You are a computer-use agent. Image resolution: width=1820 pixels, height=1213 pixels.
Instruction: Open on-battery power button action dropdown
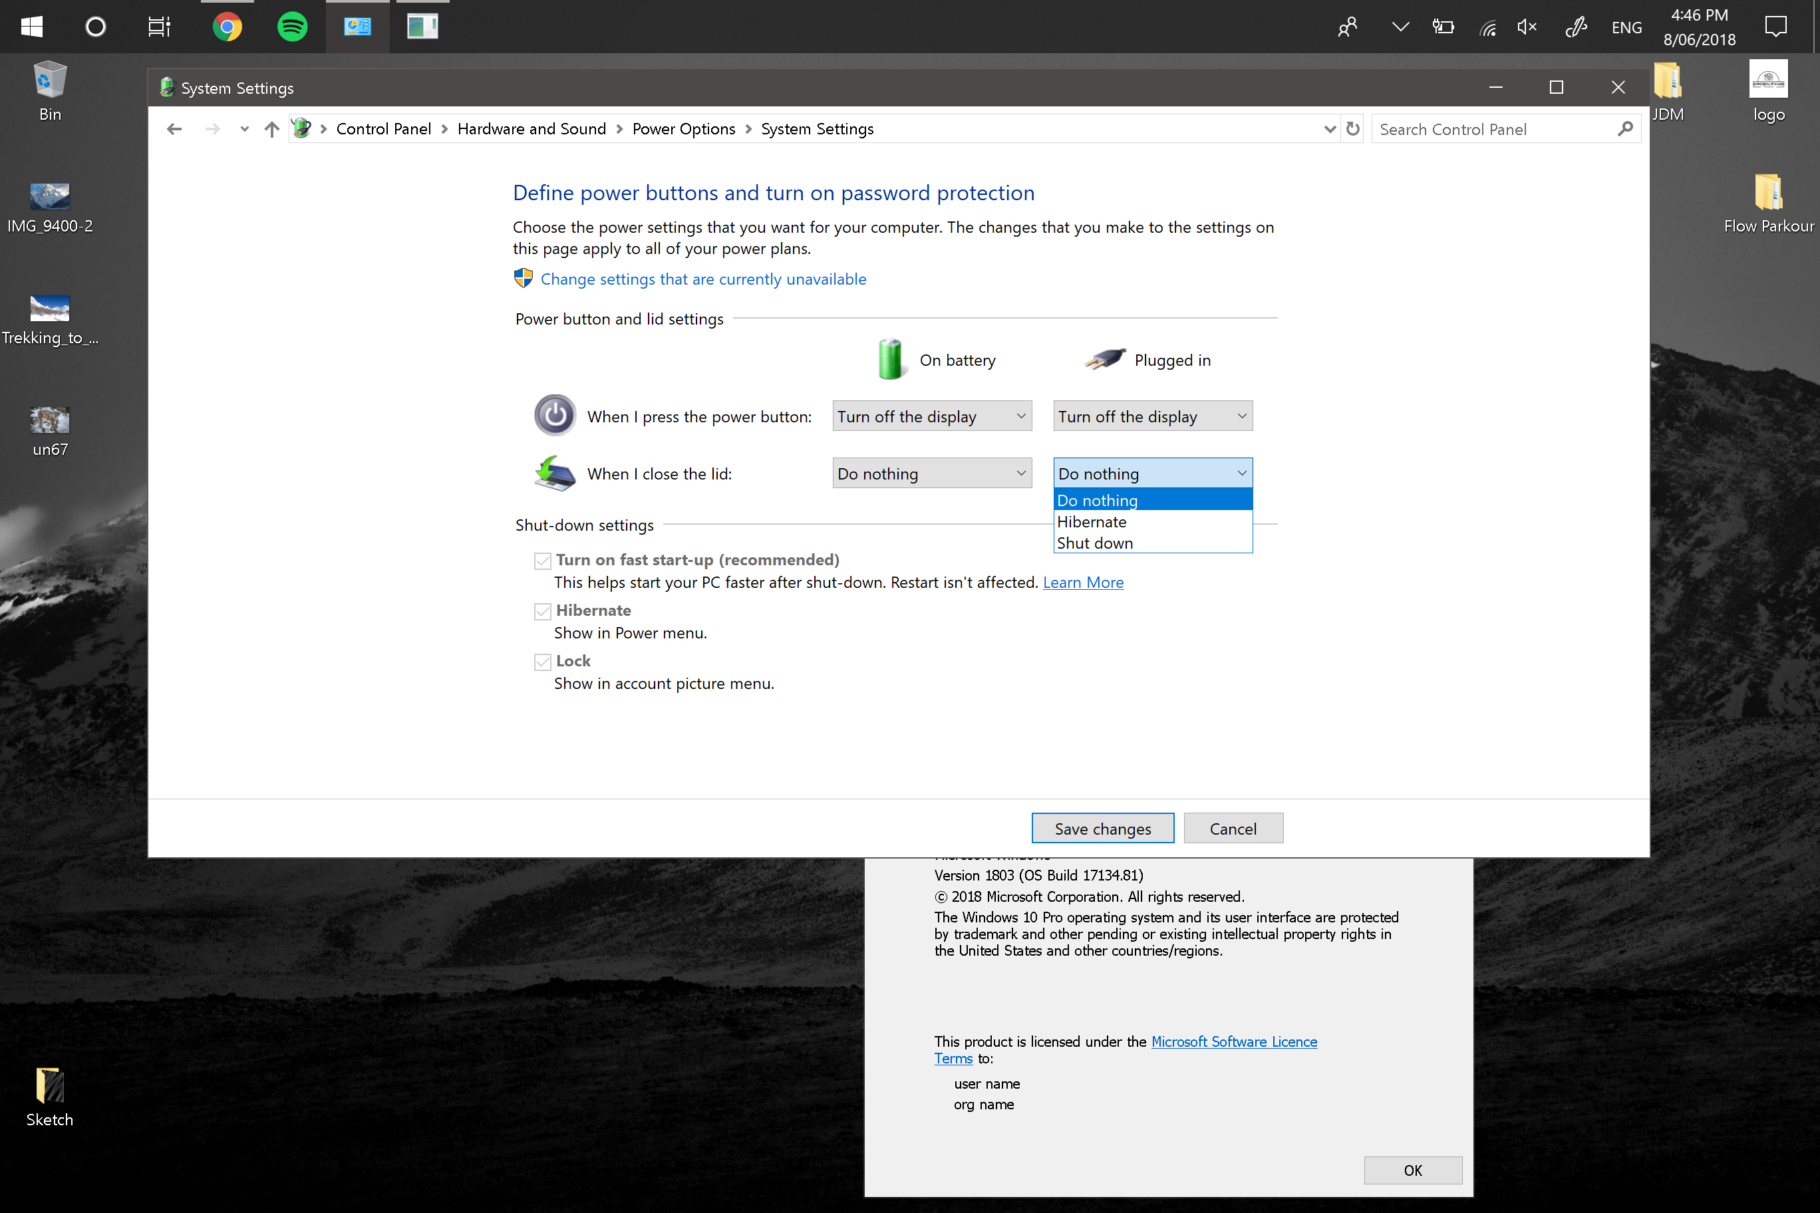click(932, 416)
